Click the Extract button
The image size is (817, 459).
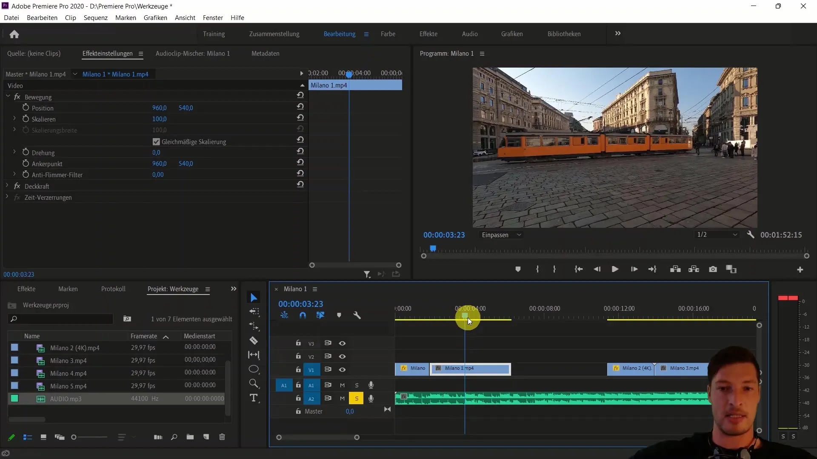pyautogui.click(x=694, y=269)
